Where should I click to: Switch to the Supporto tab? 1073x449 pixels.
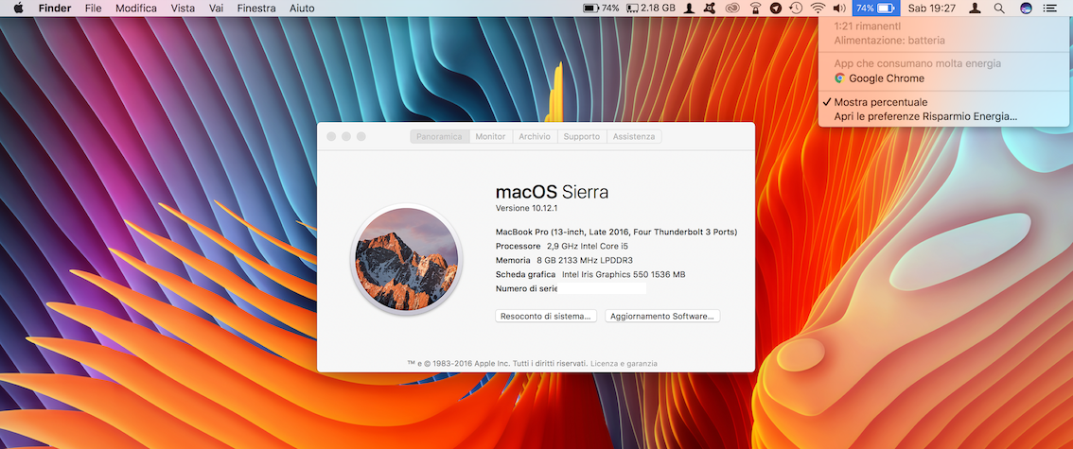(582, 137)
